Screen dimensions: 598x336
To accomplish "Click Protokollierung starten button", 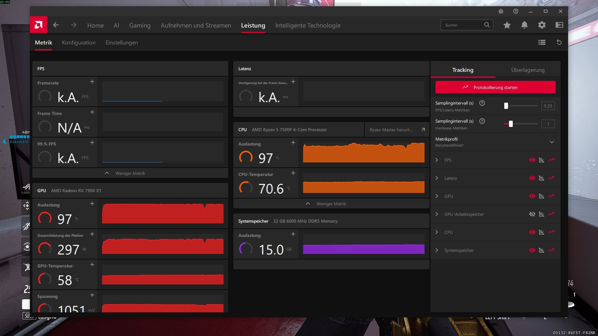I will coord(495,87).
